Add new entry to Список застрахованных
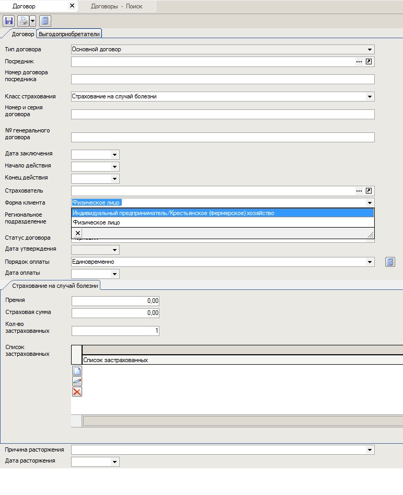 point(77,371)
